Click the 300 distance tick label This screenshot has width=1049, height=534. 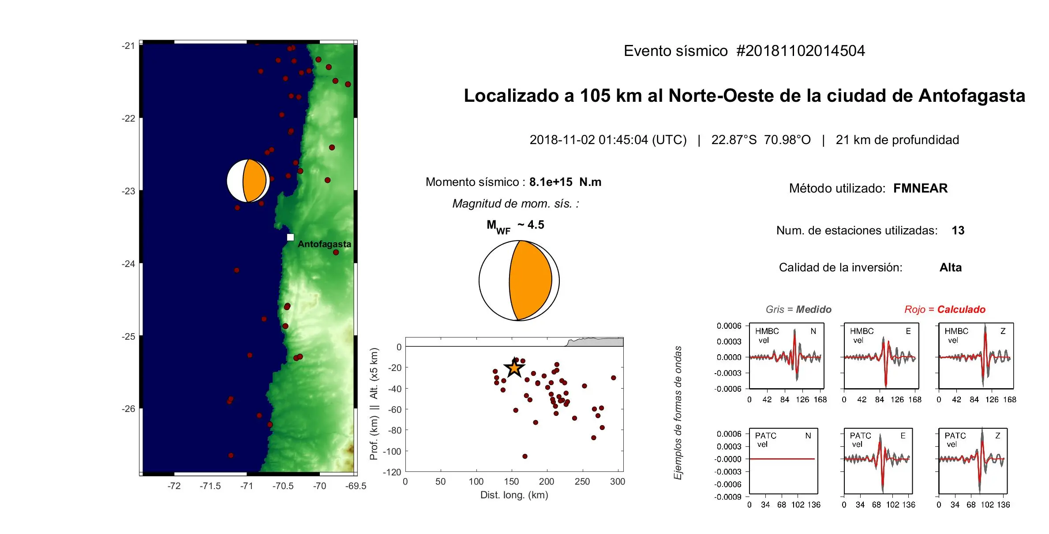(x=618, y=482)
